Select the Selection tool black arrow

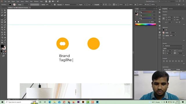[2, 10]
